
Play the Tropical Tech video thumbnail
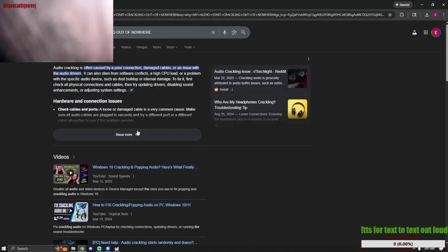(x=71, y=212)
